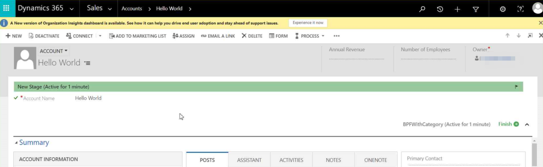
Task: Click the DEACTIVATE command
Action: coord(44,36)
